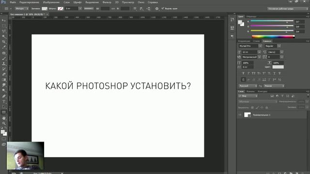Click the shape fill color swatch
Viewport: 310px width, 174px height.
pyautogui.click(x=45, y=9)
